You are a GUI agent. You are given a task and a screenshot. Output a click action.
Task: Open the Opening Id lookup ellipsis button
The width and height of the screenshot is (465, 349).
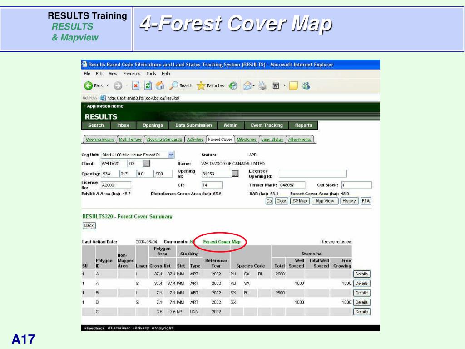click(x=235, y=174)
